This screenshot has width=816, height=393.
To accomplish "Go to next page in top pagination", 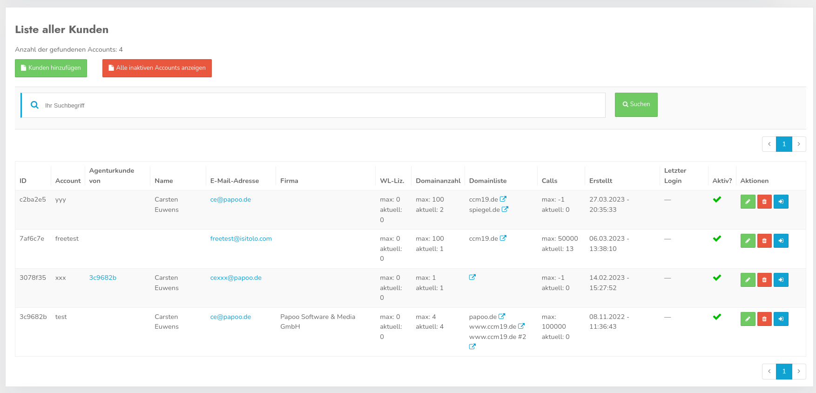I will [x=799, y=144].
